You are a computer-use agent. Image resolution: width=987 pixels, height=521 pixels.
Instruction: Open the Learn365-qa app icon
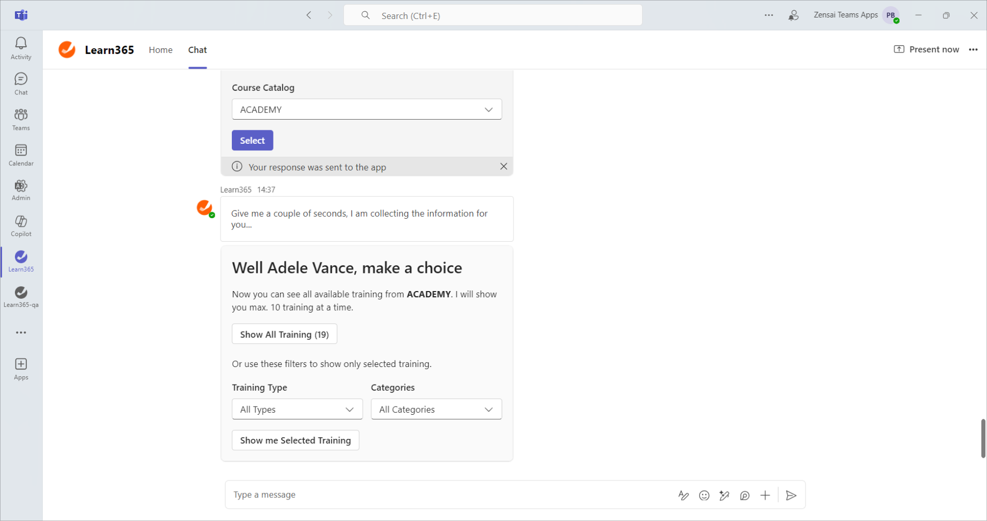pyautogui.click(x=21, y=297)
